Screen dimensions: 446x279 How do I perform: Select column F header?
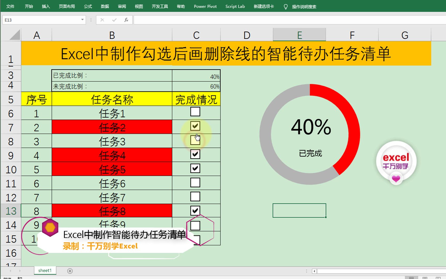(352, 35)
